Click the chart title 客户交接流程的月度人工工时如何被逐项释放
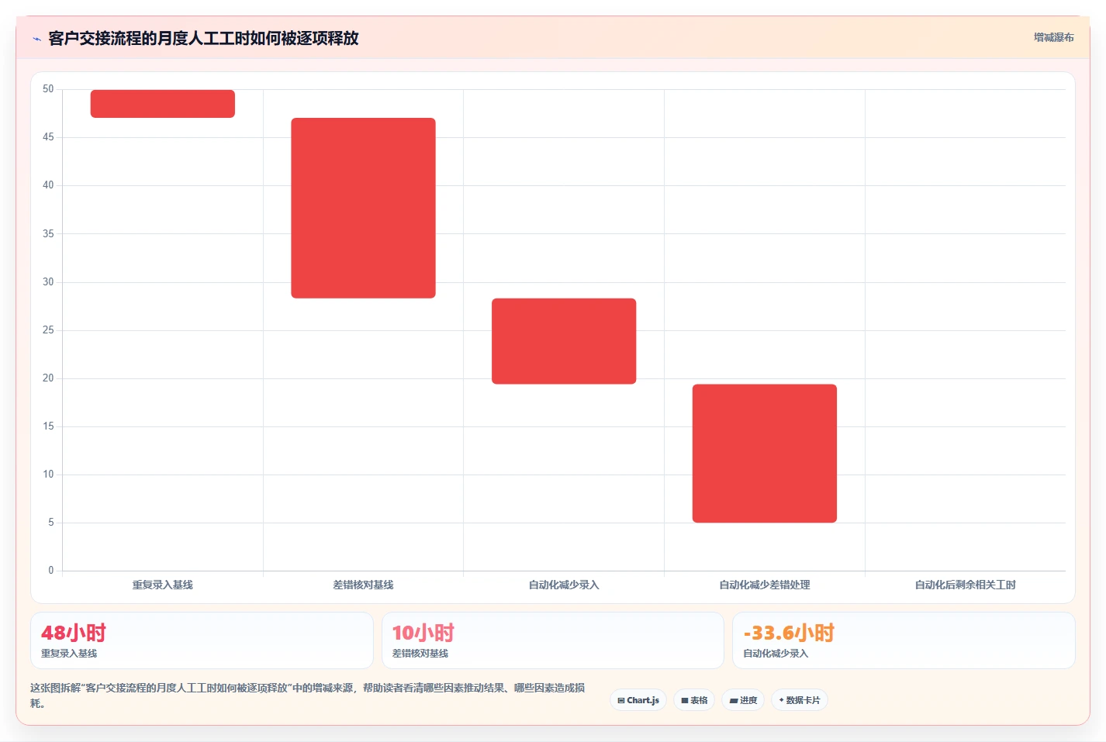The image size is (1106, 742). click(203, 38)
